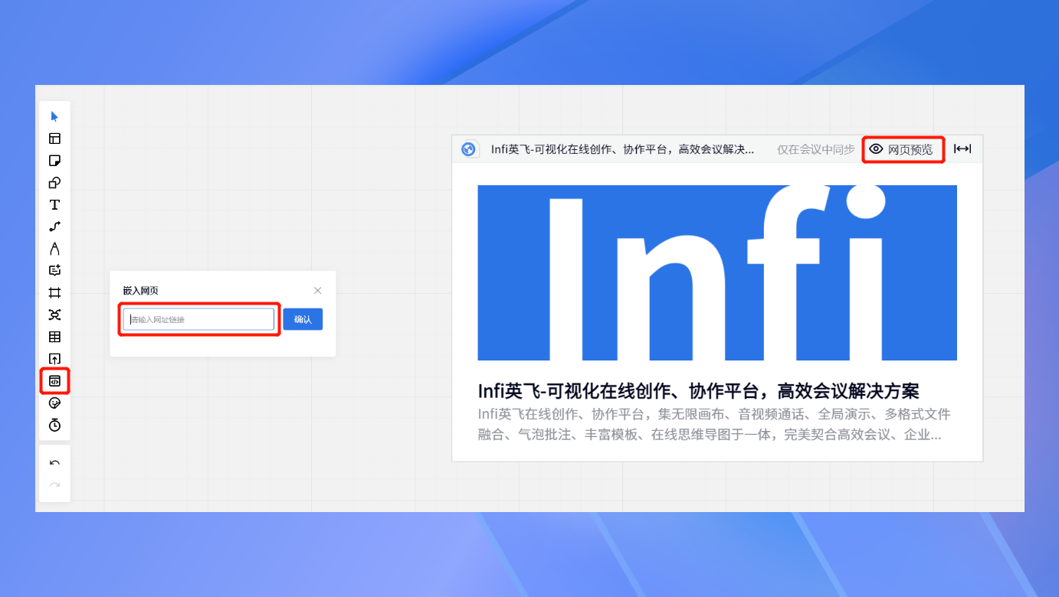The image size is (1059, 597).
Task: Click the gray description text on card
Action: pos(714,425)
